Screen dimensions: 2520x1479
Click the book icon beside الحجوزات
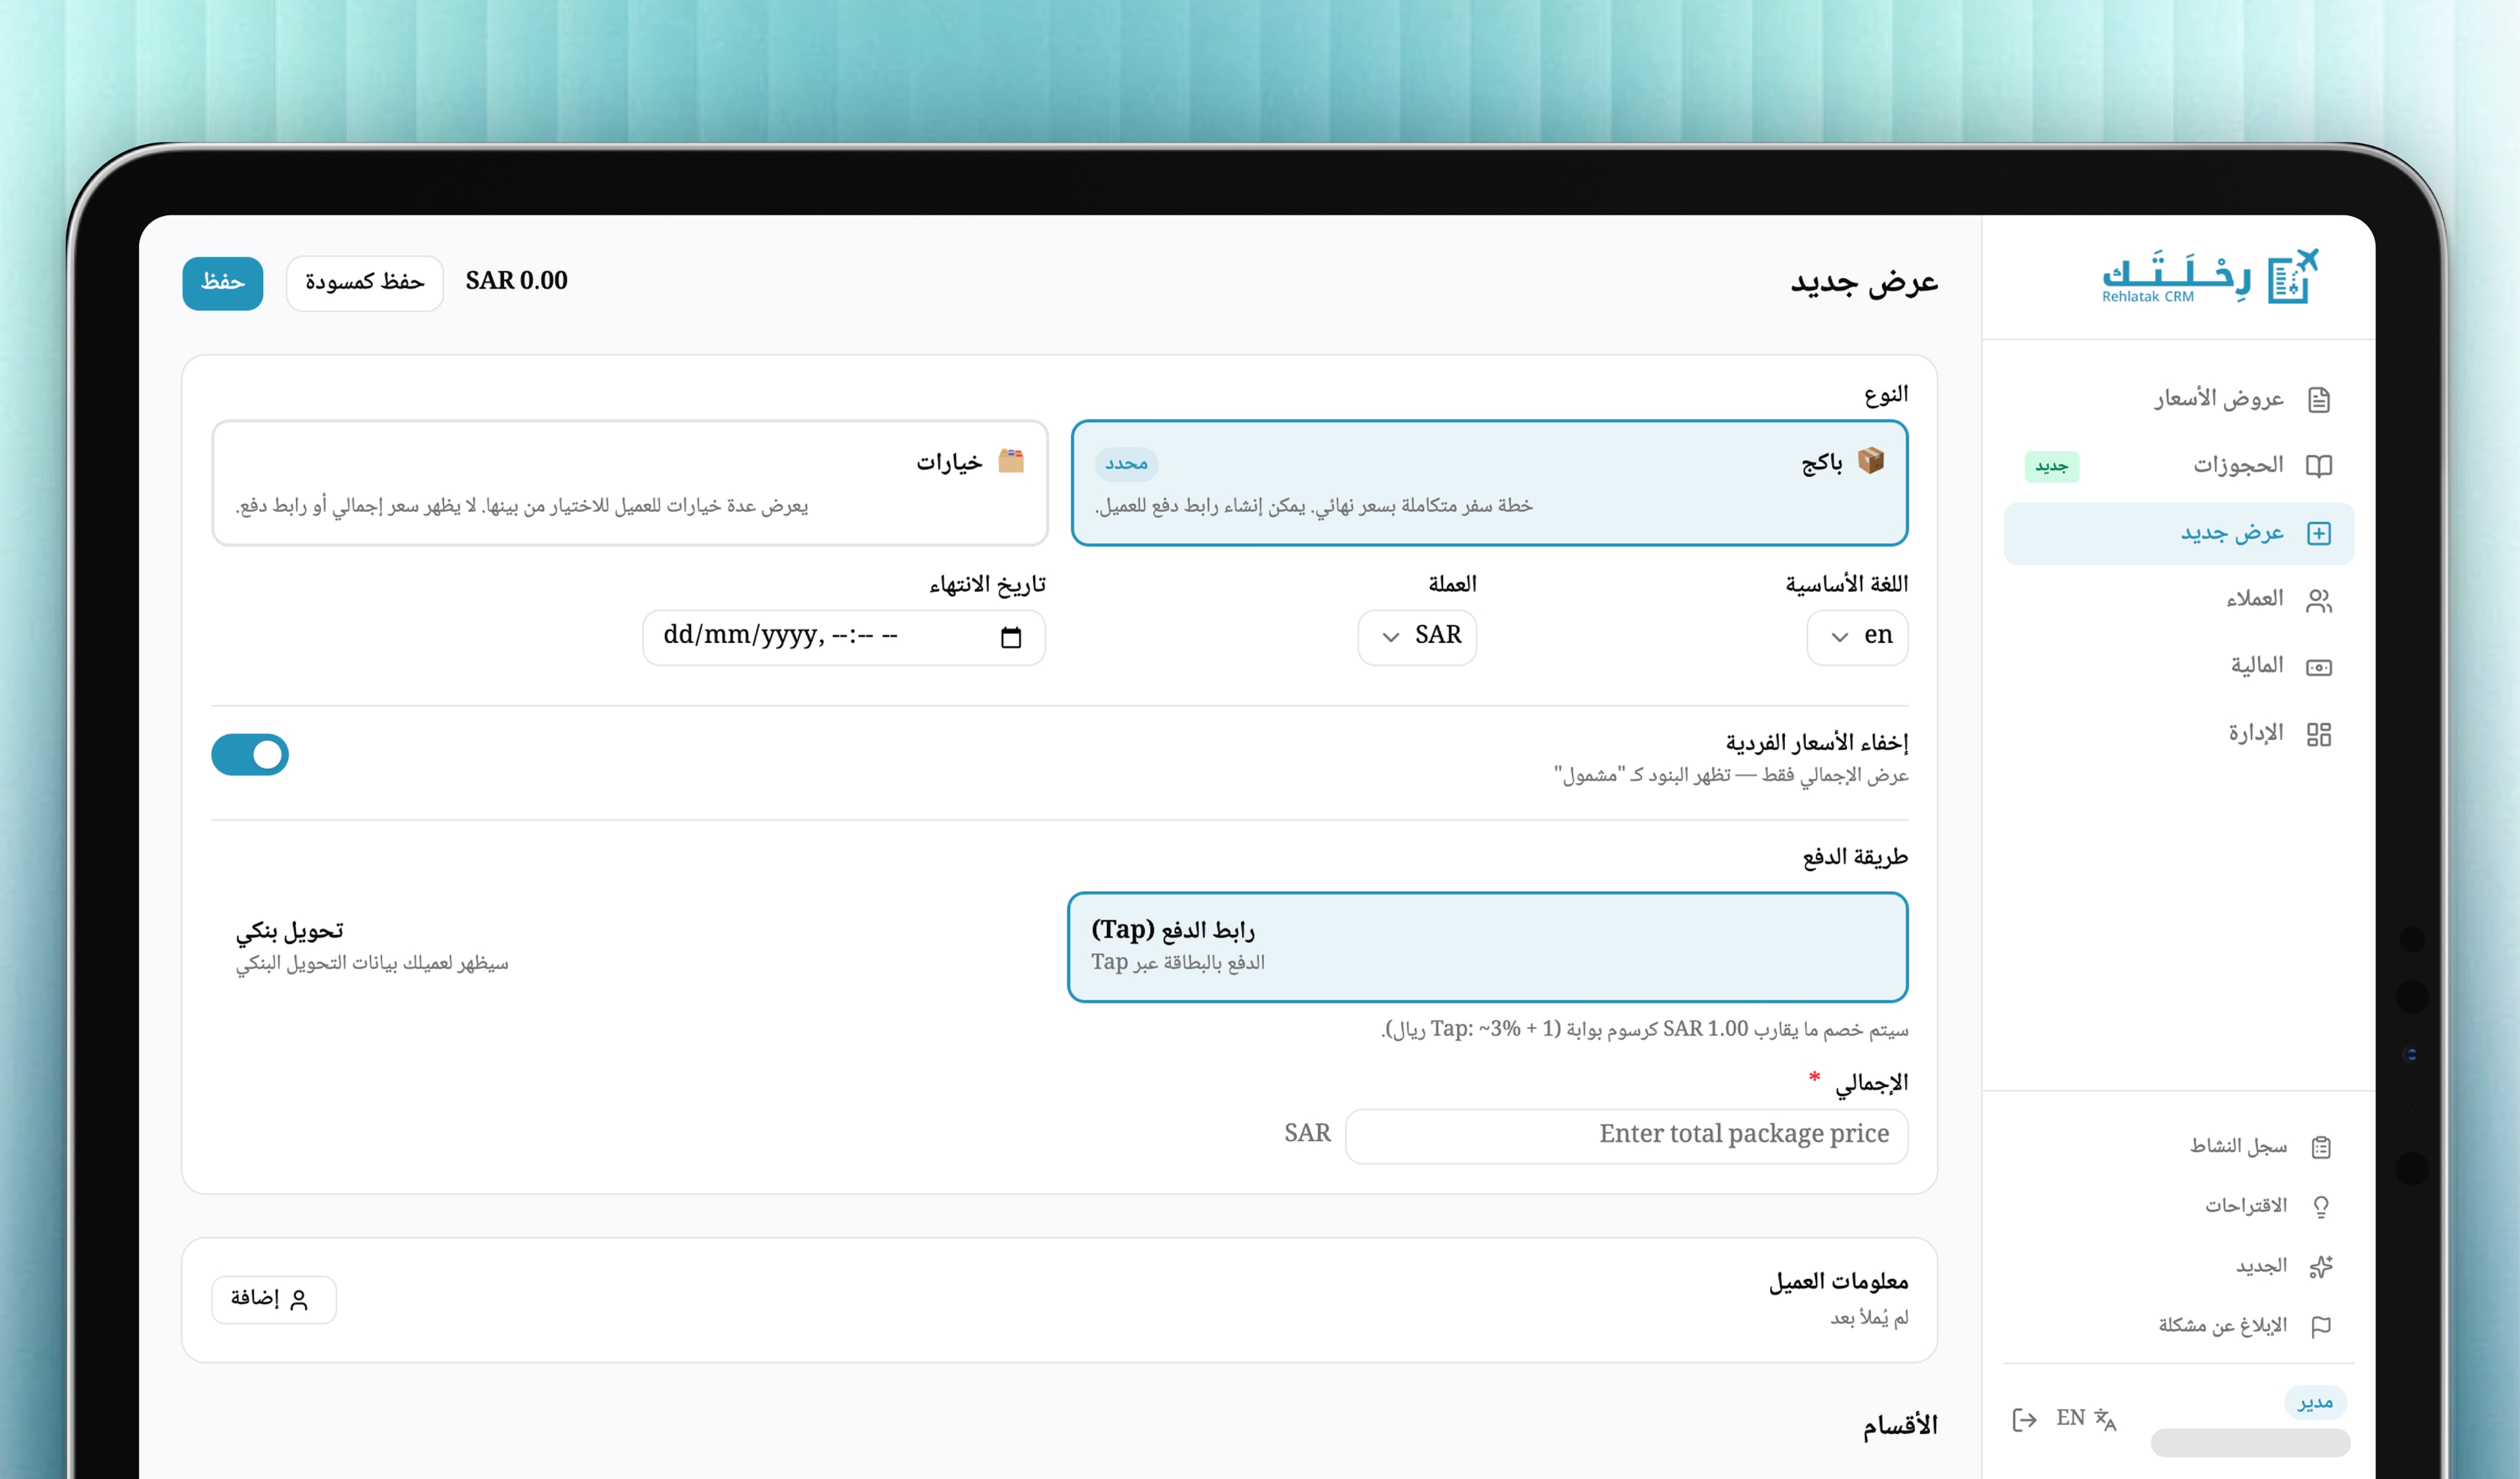(x=2318, y=466)
